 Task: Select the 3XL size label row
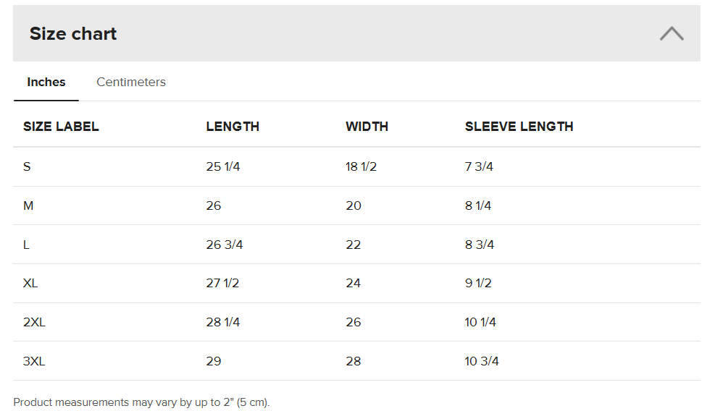pyautogui.click(x=34, y=361)
